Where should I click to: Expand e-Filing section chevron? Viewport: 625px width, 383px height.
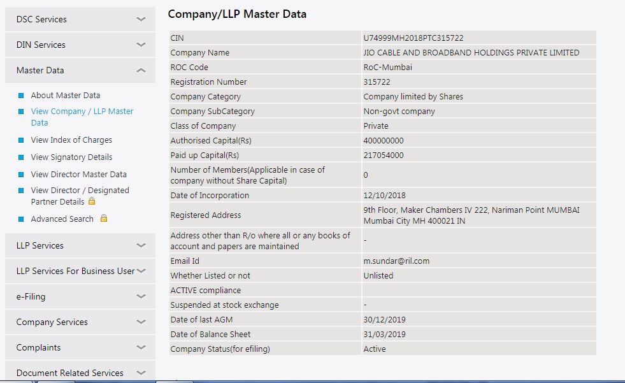pos(141,296)
